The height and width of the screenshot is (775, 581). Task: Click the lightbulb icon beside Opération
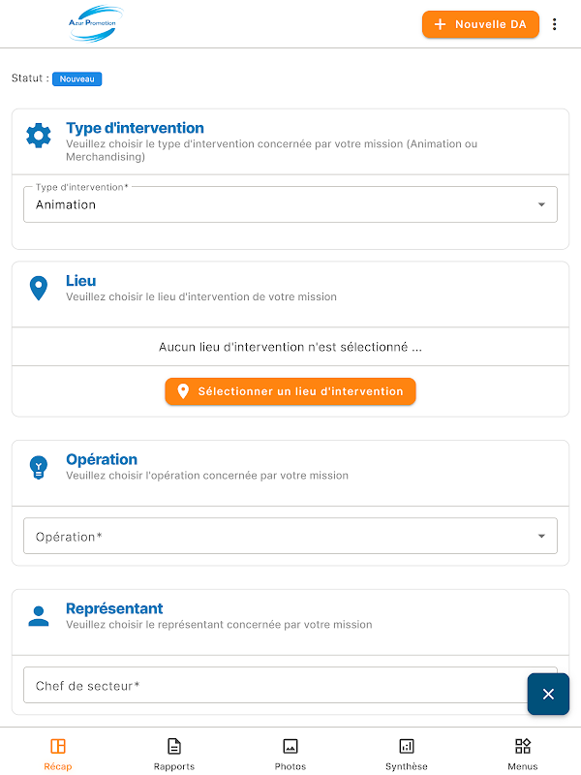[39, 467]
